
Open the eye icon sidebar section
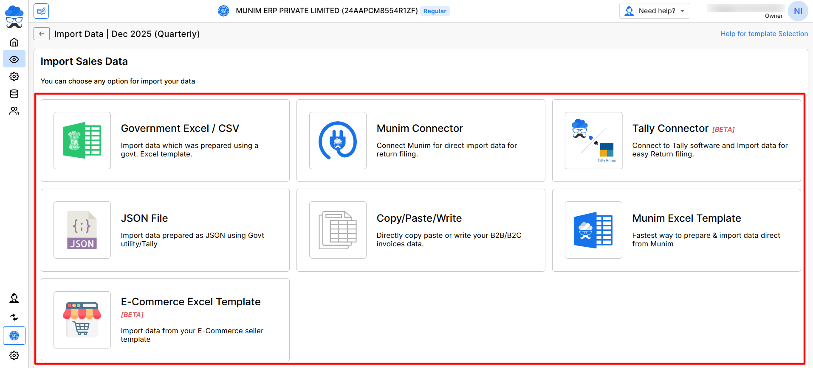click(x=14, y=59)
